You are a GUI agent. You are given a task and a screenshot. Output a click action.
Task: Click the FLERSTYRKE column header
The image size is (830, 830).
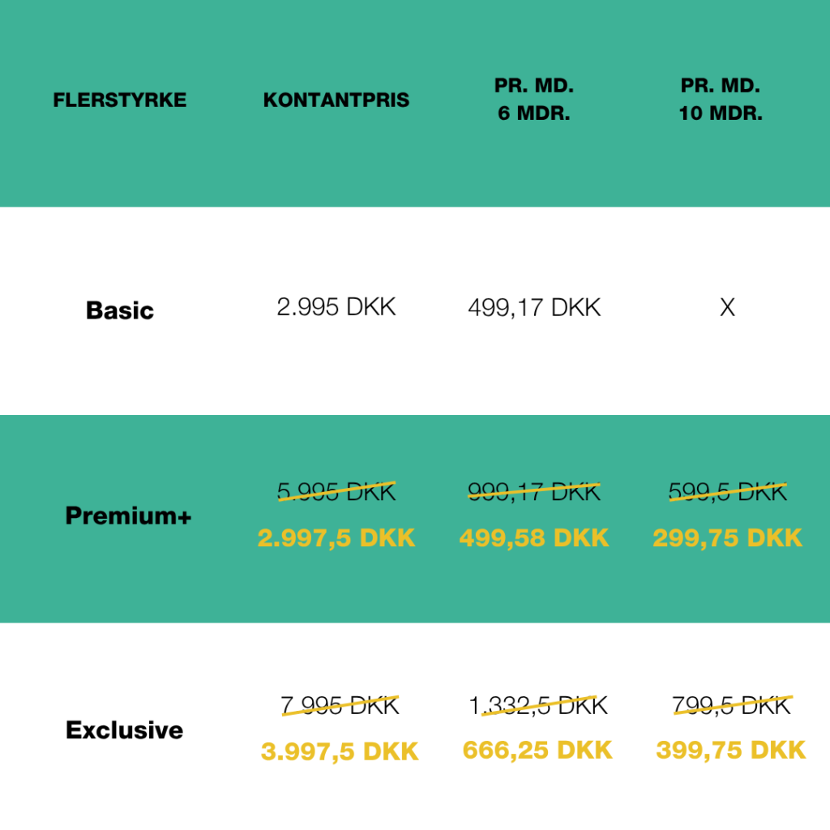pyautogui.click(x=120, y=100)
